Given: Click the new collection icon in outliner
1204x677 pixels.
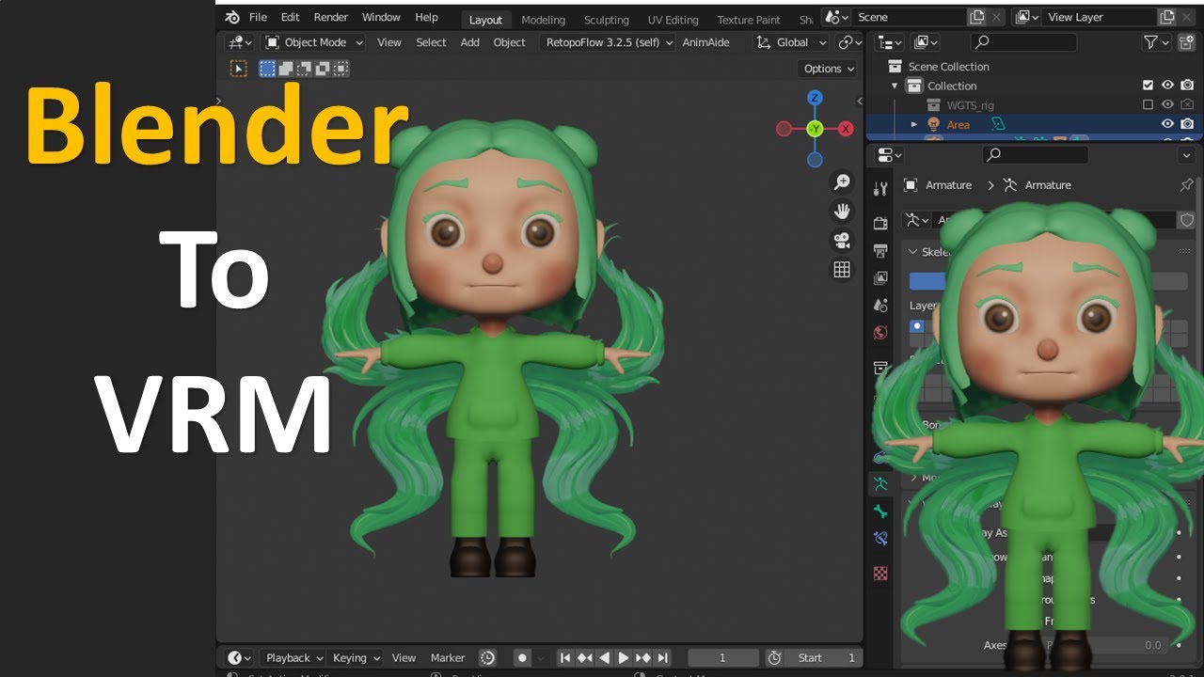Looking at the screenshot, I should point(1186,42).
